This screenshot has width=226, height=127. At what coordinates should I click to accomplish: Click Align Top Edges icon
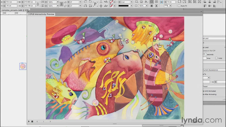pyautogui.click(x=205, y=6)
